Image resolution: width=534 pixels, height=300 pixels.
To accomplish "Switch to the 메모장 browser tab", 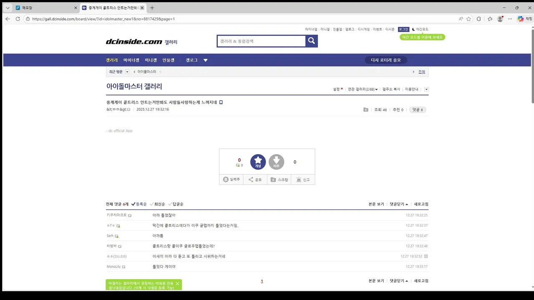I will pos(46,8).
